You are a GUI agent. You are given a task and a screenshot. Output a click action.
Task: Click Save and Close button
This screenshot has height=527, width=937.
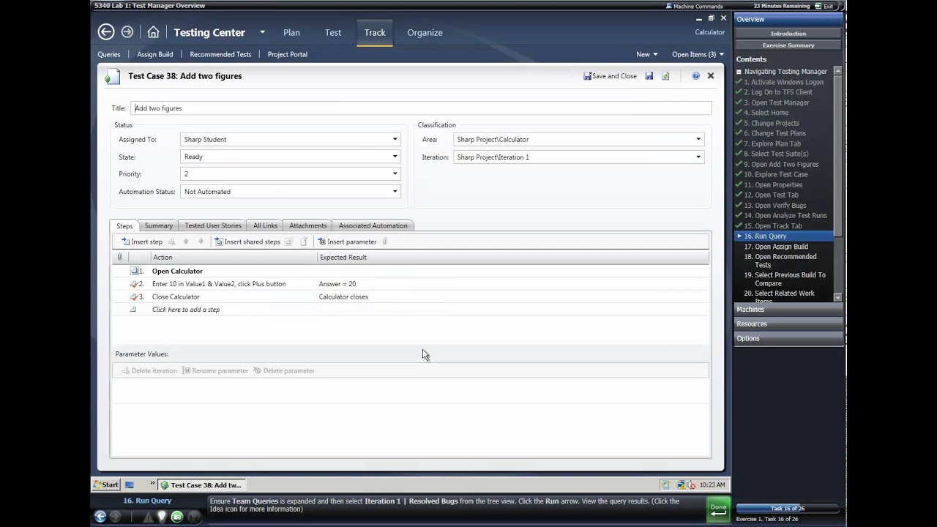(x=610, y=76)
